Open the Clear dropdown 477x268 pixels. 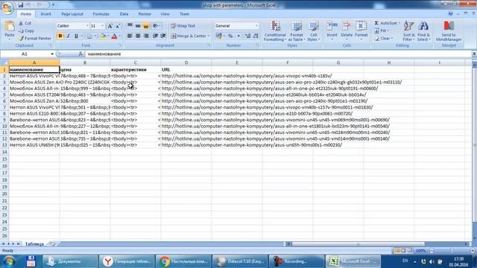(384, 38)
